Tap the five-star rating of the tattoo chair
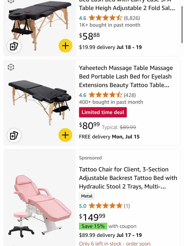Image resolution: width=184 pixels, height=246 pixels. coord(105,206)
